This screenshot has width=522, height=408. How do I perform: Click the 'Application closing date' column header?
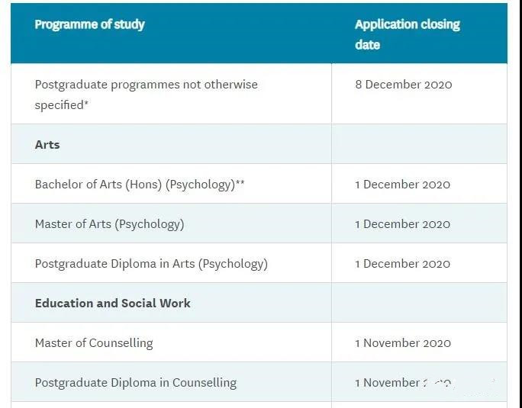coord(408,34)
